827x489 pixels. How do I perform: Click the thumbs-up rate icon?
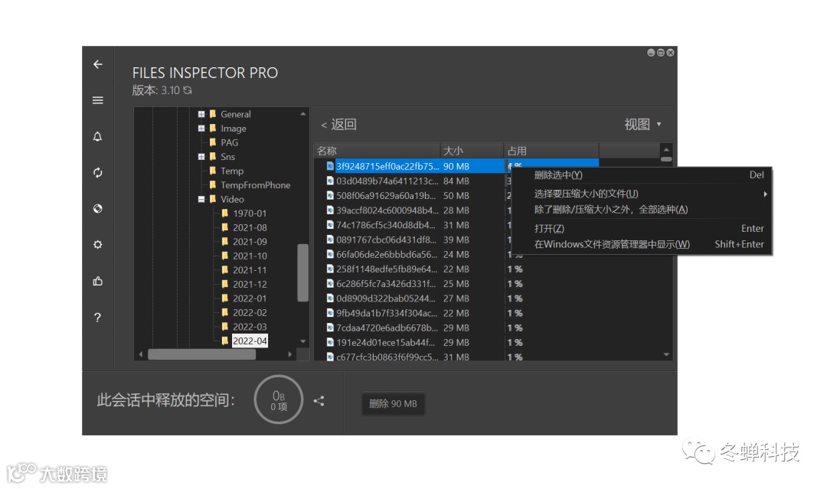pyautogui.click(x=97, y=281)
